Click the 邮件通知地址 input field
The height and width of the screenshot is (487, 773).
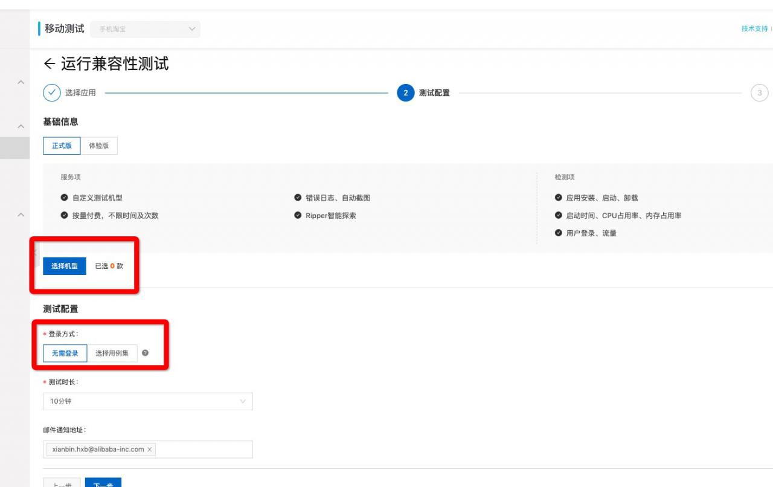(148, 450)
